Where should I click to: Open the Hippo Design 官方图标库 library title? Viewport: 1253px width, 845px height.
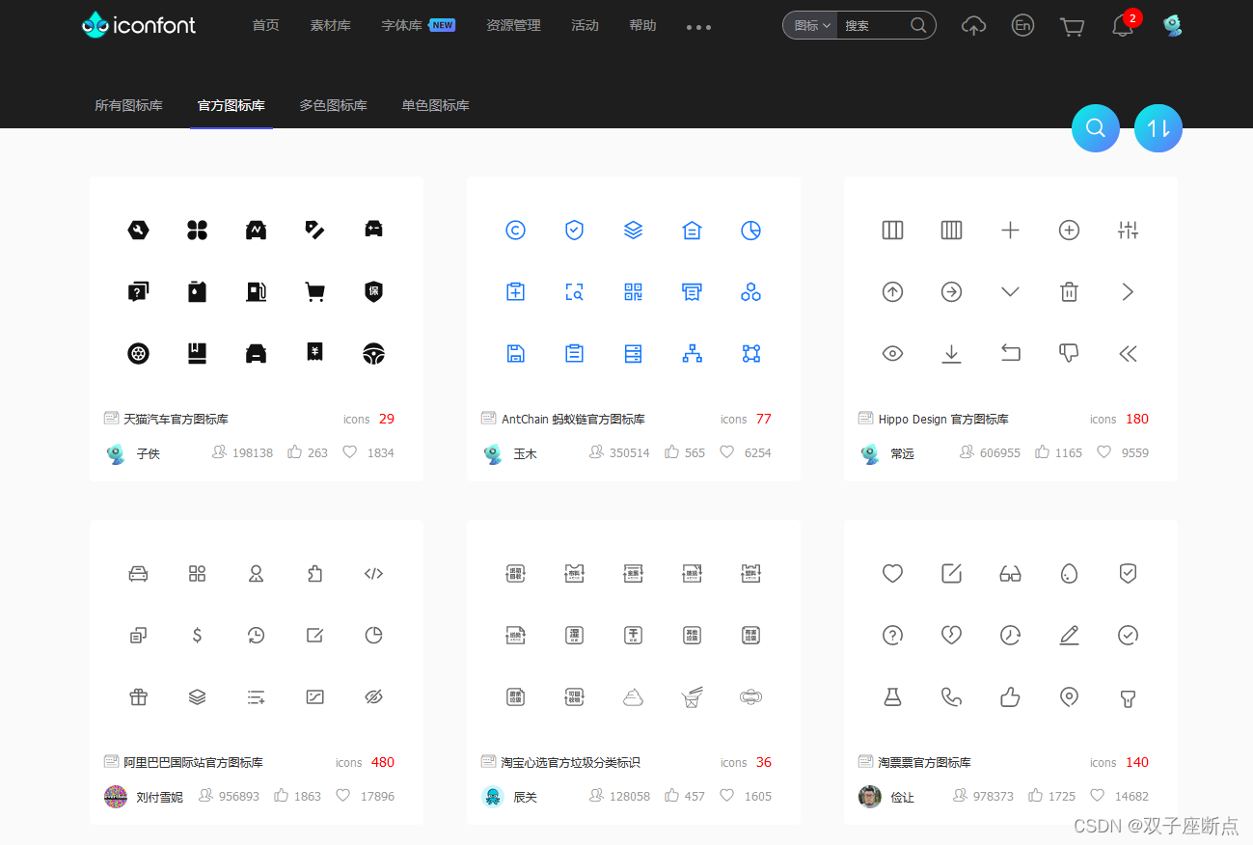pos(943,419)
